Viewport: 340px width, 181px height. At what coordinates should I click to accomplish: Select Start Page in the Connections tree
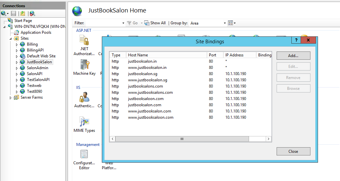pyautogui.click(x=23, y=21)
